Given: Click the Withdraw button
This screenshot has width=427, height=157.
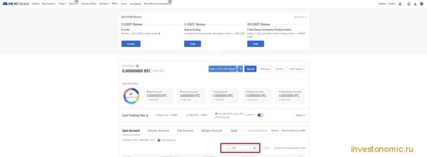Looking at the screenshot, I should click(x=265, y=69).
